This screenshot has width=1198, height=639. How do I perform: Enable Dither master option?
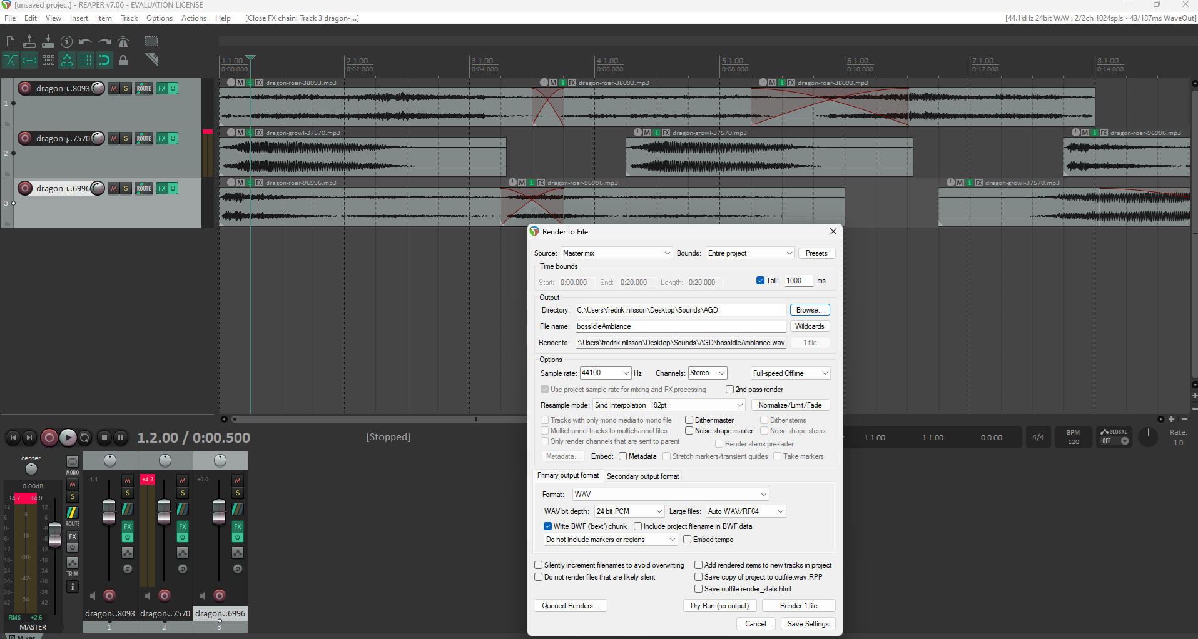[x=689, y=420]
